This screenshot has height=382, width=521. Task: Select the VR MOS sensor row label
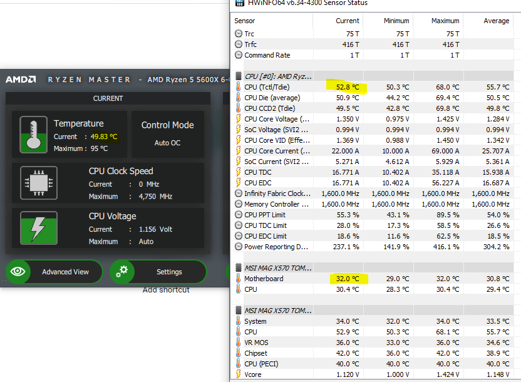click(x=256, y=343)
